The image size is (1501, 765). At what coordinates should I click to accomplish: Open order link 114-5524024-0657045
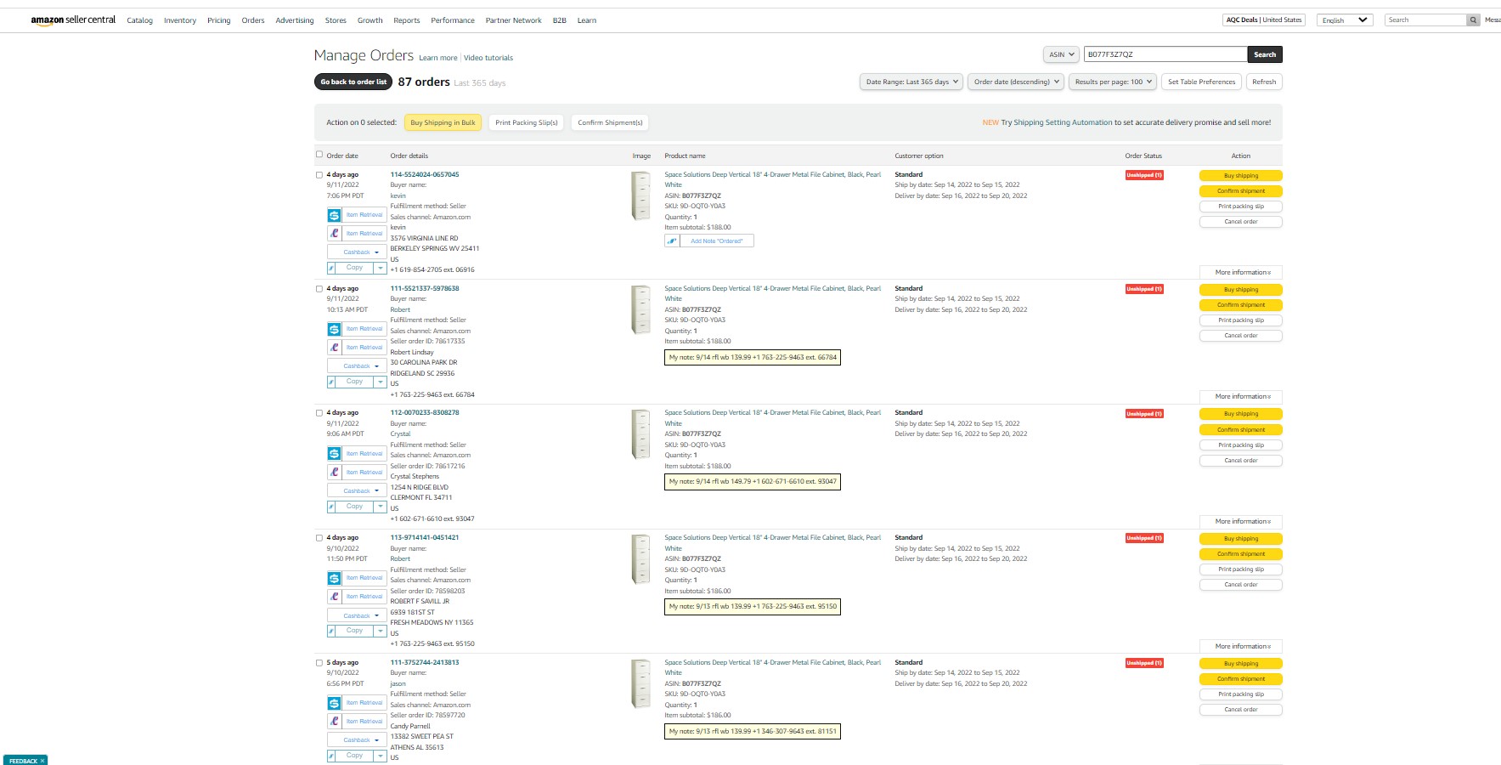(425, 174)
